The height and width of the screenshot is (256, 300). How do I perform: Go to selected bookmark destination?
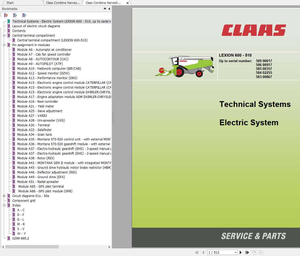24,15
